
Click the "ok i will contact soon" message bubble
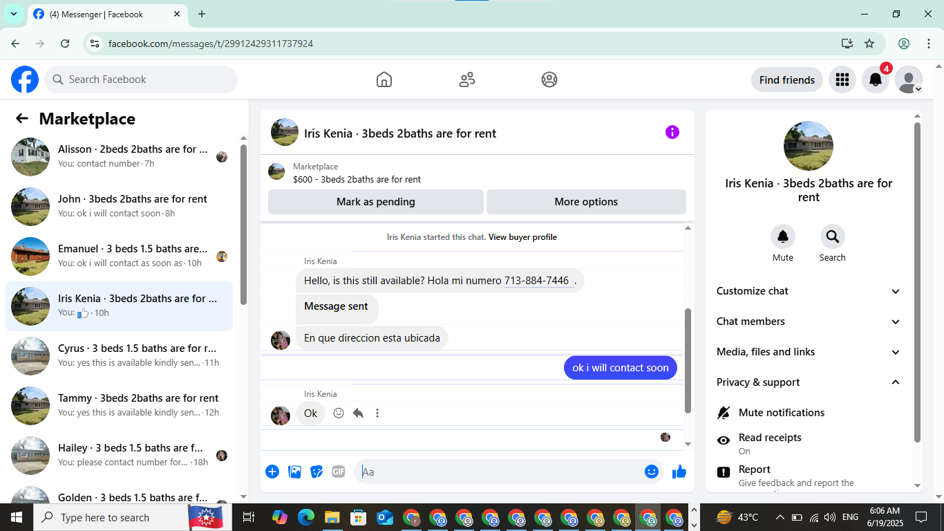621,368
